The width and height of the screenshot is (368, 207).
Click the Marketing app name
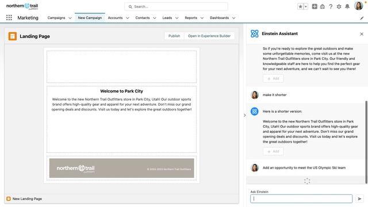(28, 18)
